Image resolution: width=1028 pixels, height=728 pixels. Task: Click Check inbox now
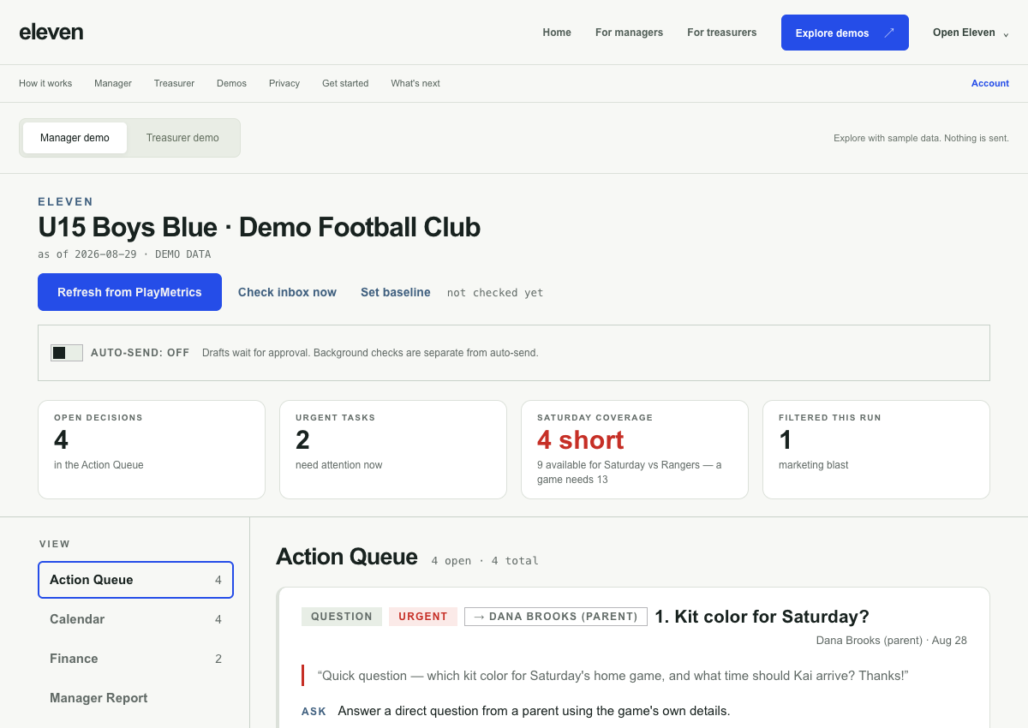[287, 292]
